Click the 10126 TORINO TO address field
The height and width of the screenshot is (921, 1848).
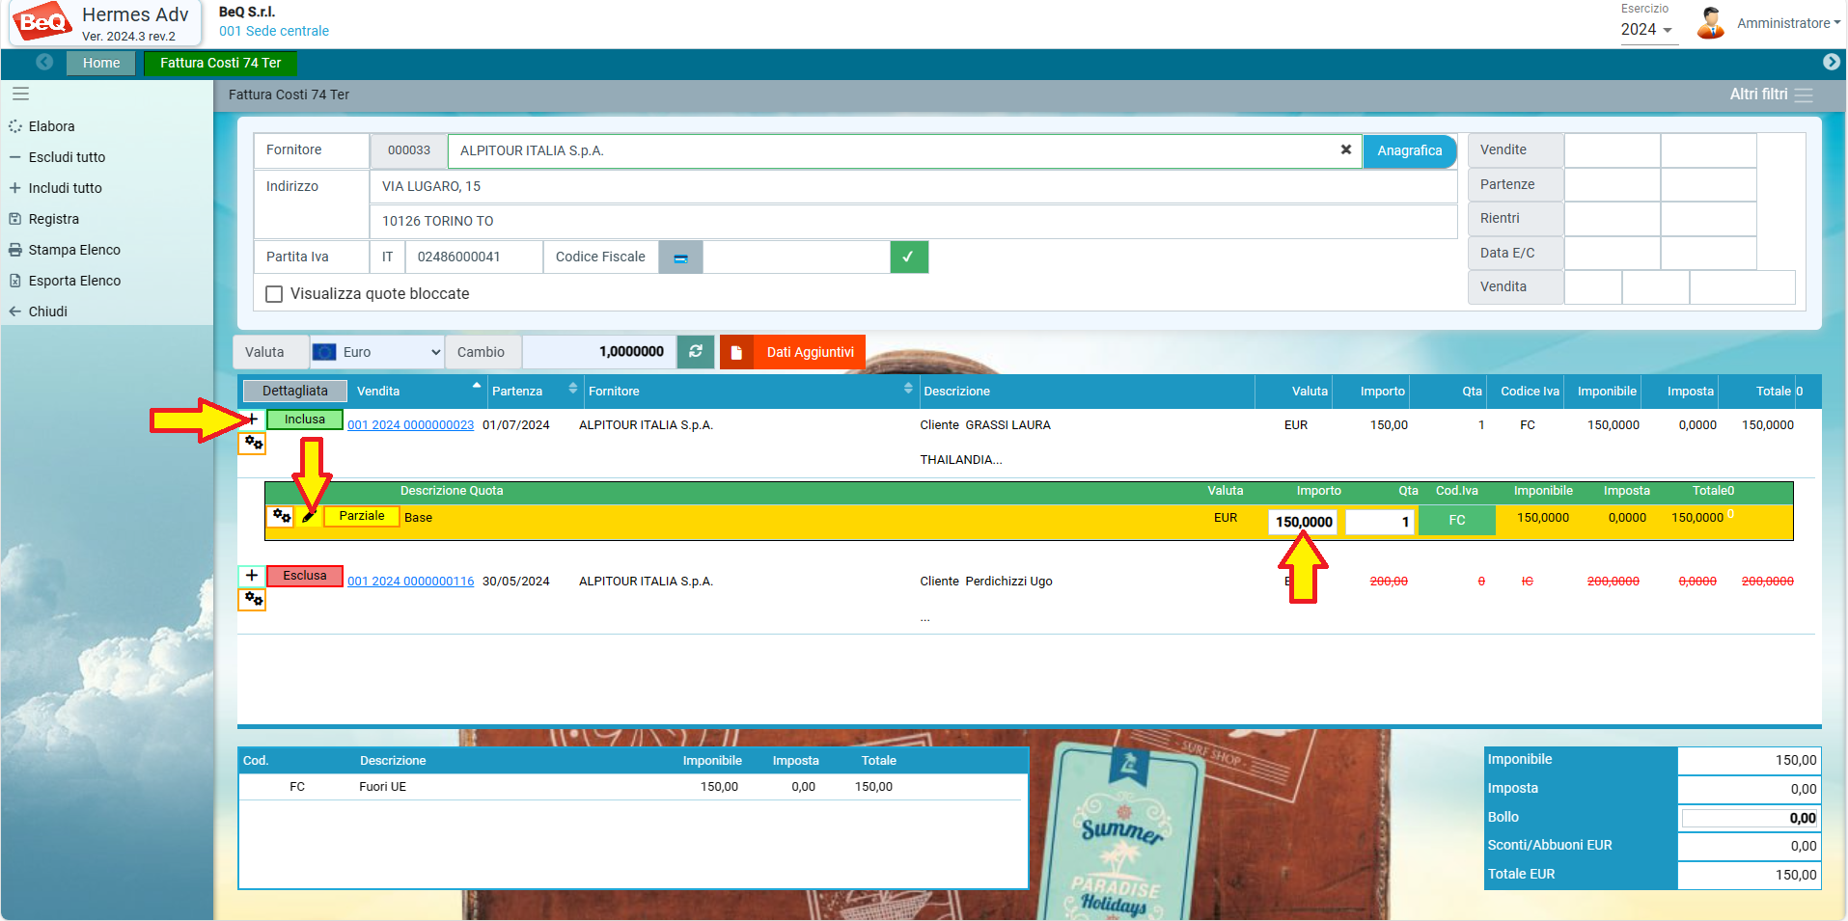tap(913, 221)
